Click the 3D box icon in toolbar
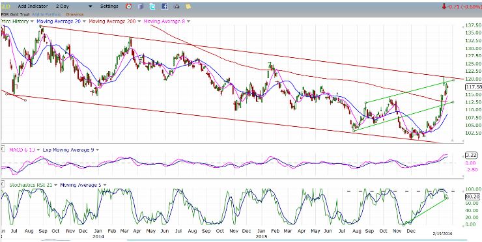The height and width of the screenshot is (242, 482). [x=140, y=6]
